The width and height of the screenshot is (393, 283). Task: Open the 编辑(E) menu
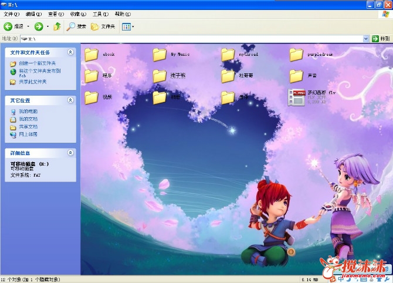(x=33, y=14)
